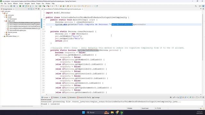Collapse the reglas_sonar package node

point(5,21)
